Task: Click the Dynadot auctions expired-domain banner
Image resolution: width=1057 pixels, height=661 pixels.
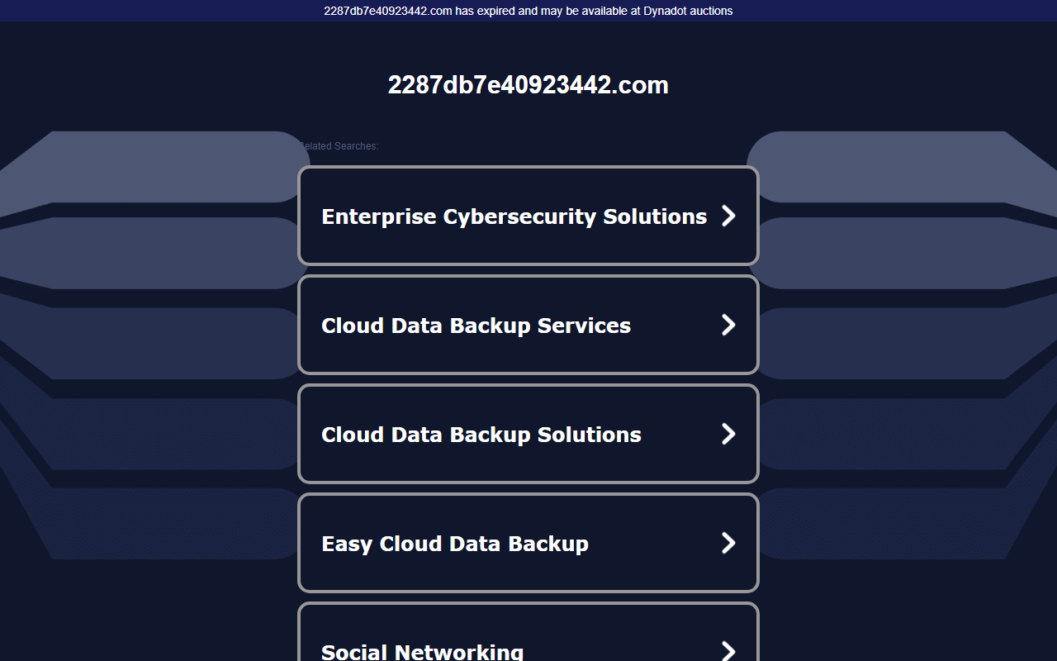Action: [x=528, y=11]
